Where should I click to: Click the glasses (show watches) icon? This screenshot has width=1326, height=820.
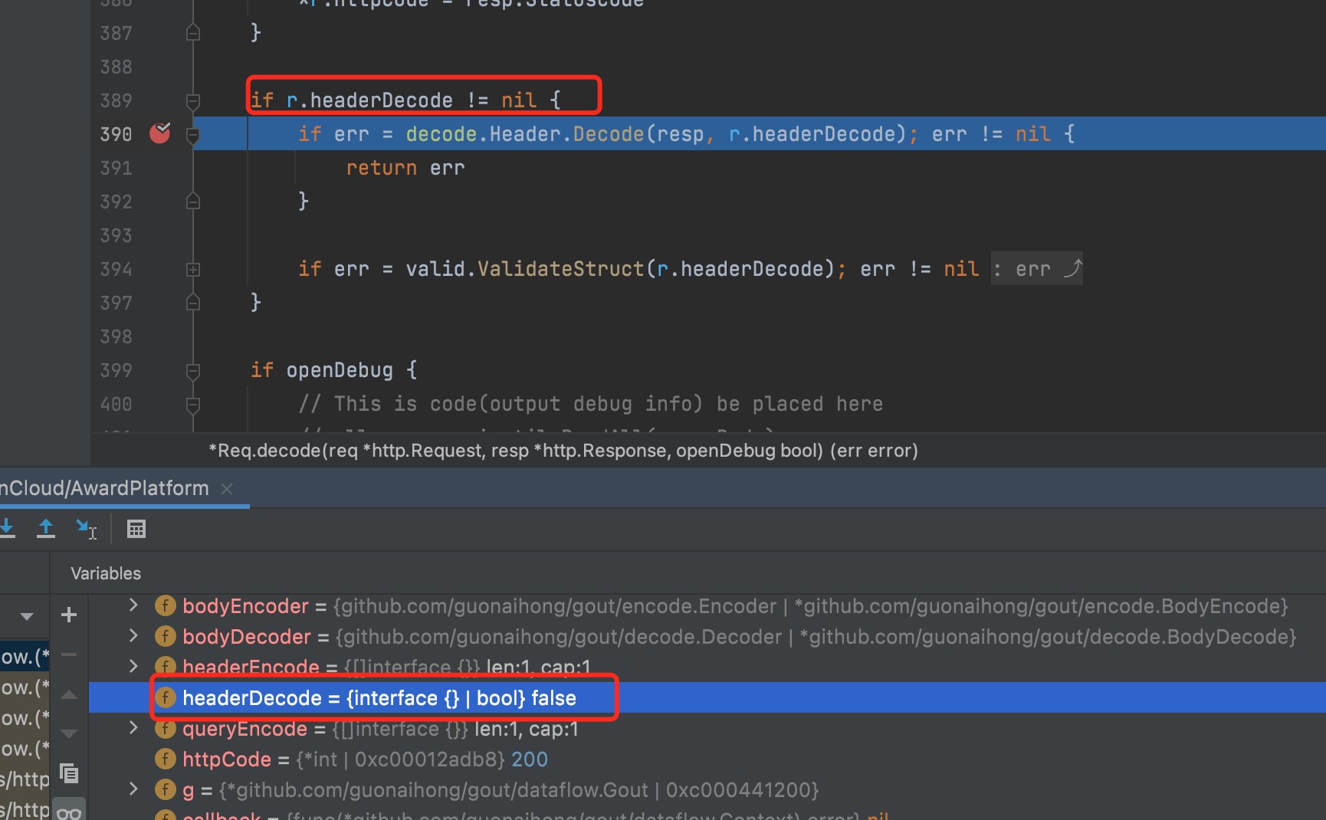(69, 811)
